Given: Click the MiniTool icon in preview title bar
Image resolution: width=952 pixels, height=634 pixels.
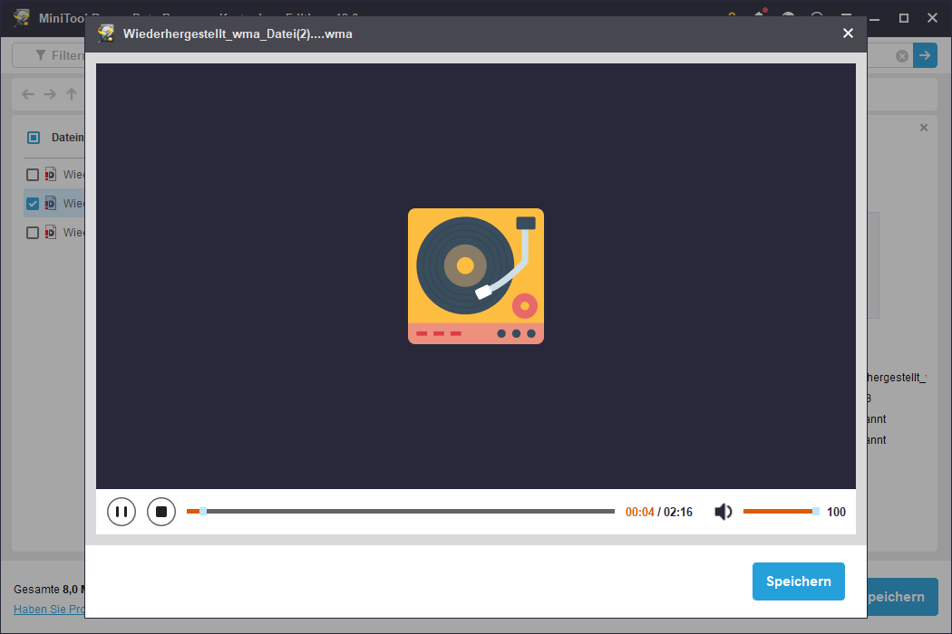Looking at the screenshot, I should 106,34.
